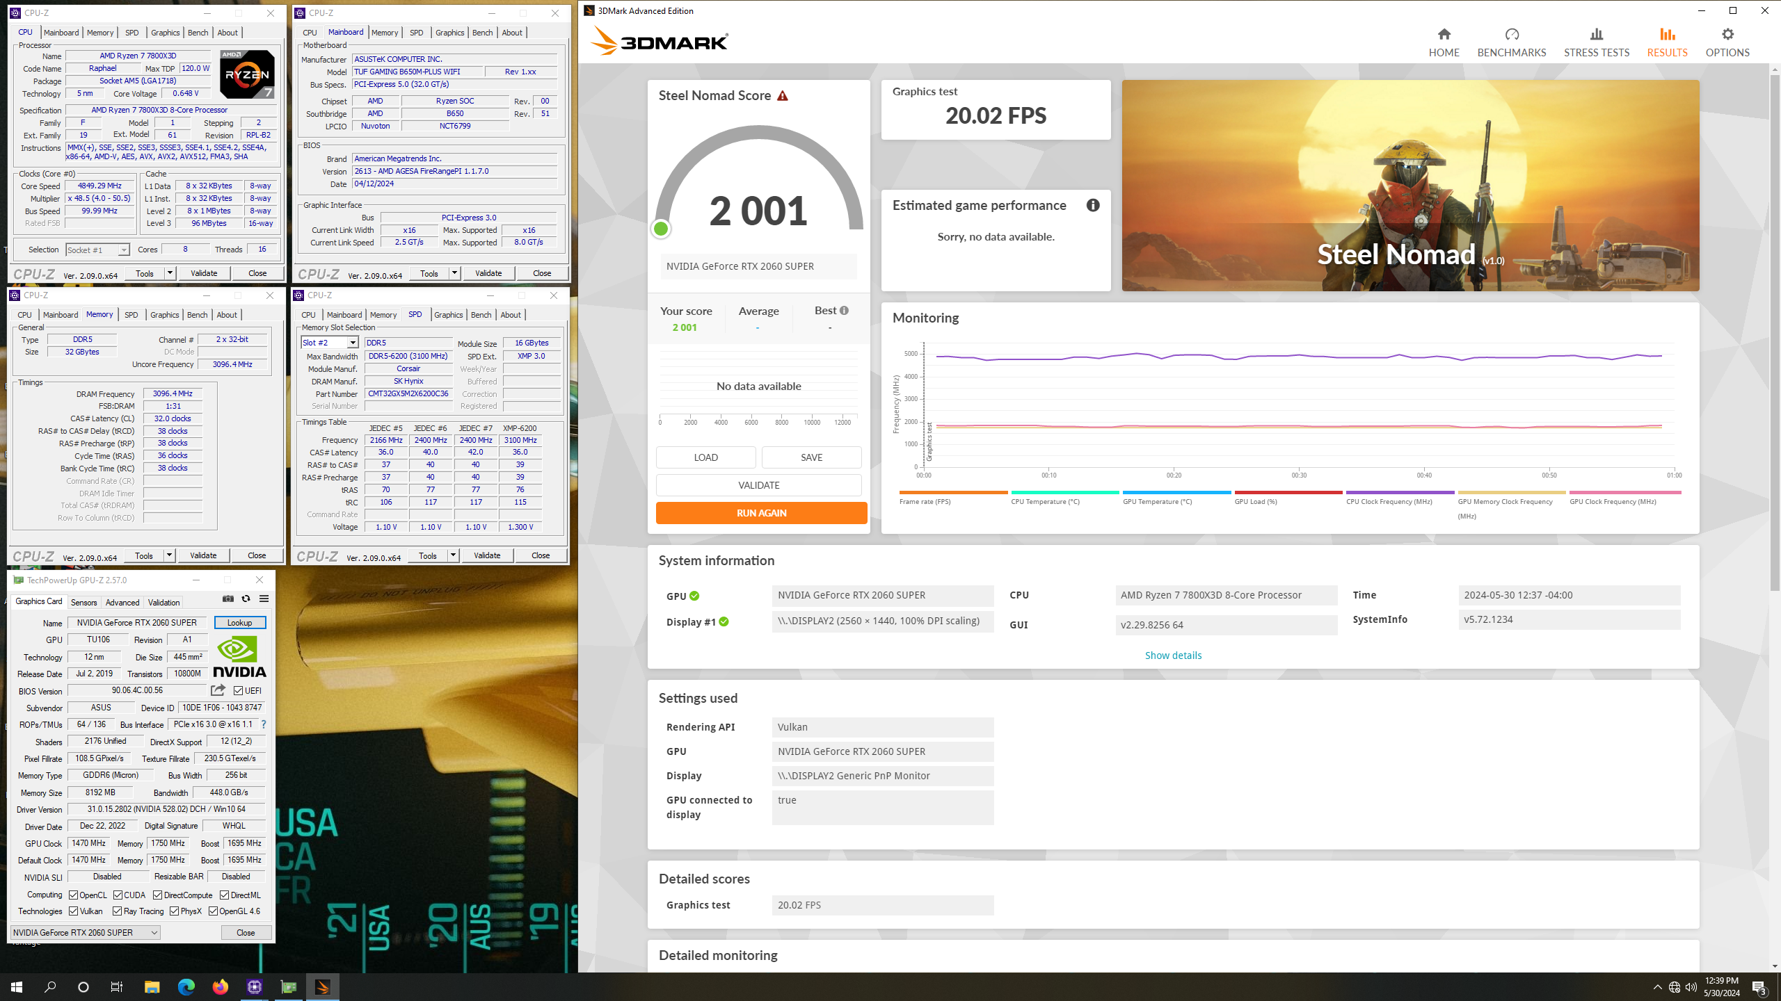Switch to 3DMark taskbar icon
Viewport: 1781px width, 1001px height.
(322, 986)
